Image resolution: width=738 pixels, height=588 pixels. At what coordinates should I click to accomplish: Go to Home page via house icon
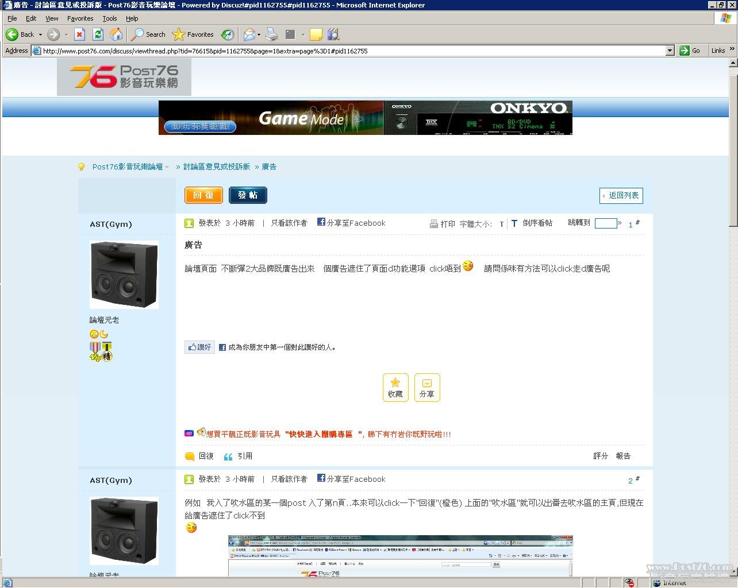[x=116, y=34]
